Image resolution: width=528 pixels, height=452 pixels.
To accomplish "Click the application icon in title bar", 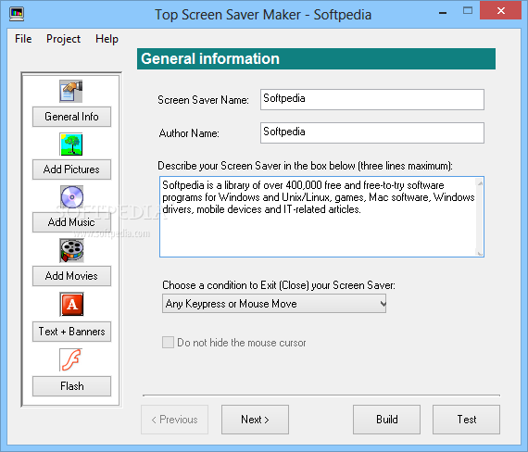I will pyautogui.click(x=17, y=15).
